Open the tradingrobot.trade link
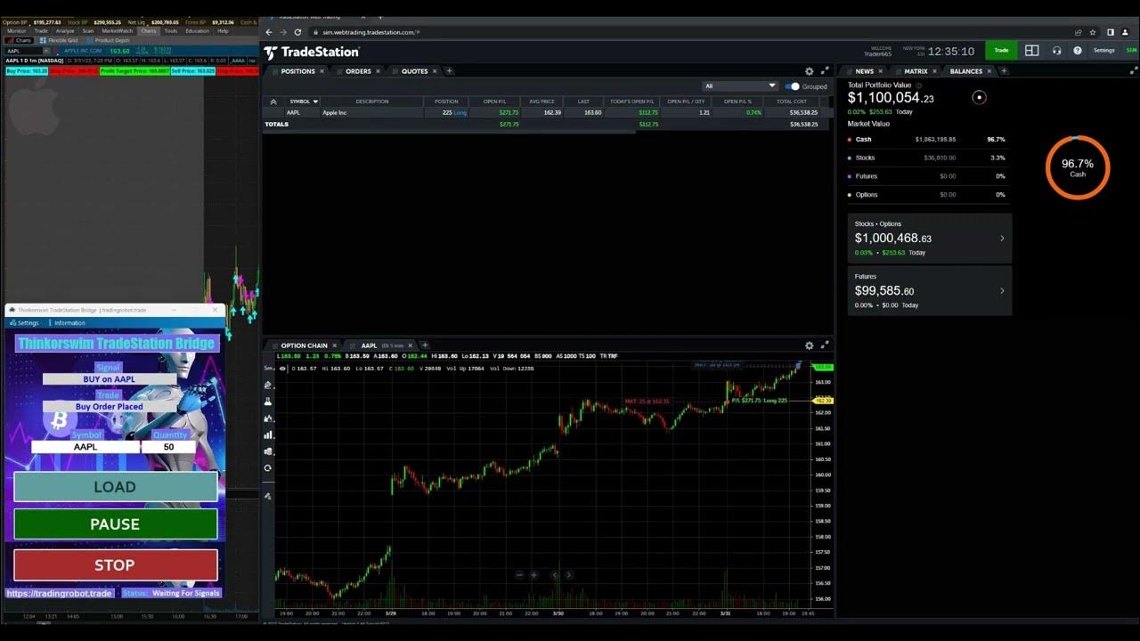The image size is (1140, 641). [x=60, y=593]
